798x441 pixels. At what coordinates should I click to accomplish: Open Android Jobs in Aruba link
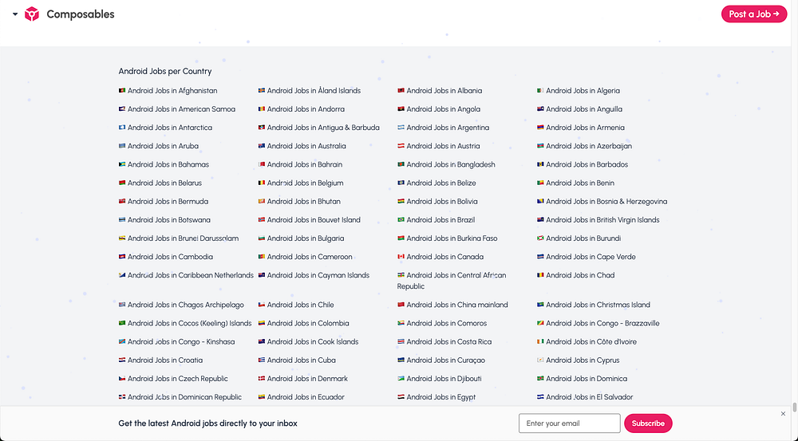pyautogui.click(x=159, y=146)
